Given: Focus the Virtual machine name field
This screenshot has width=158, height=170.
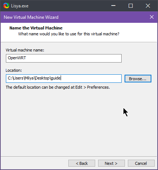Looking at the screenshot, I should coord(64,58).
